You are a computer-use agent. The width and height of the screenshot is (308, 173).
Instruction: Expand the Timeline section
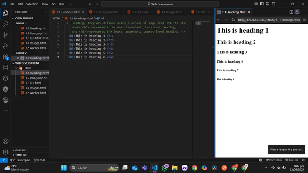[x=21, y=155]
